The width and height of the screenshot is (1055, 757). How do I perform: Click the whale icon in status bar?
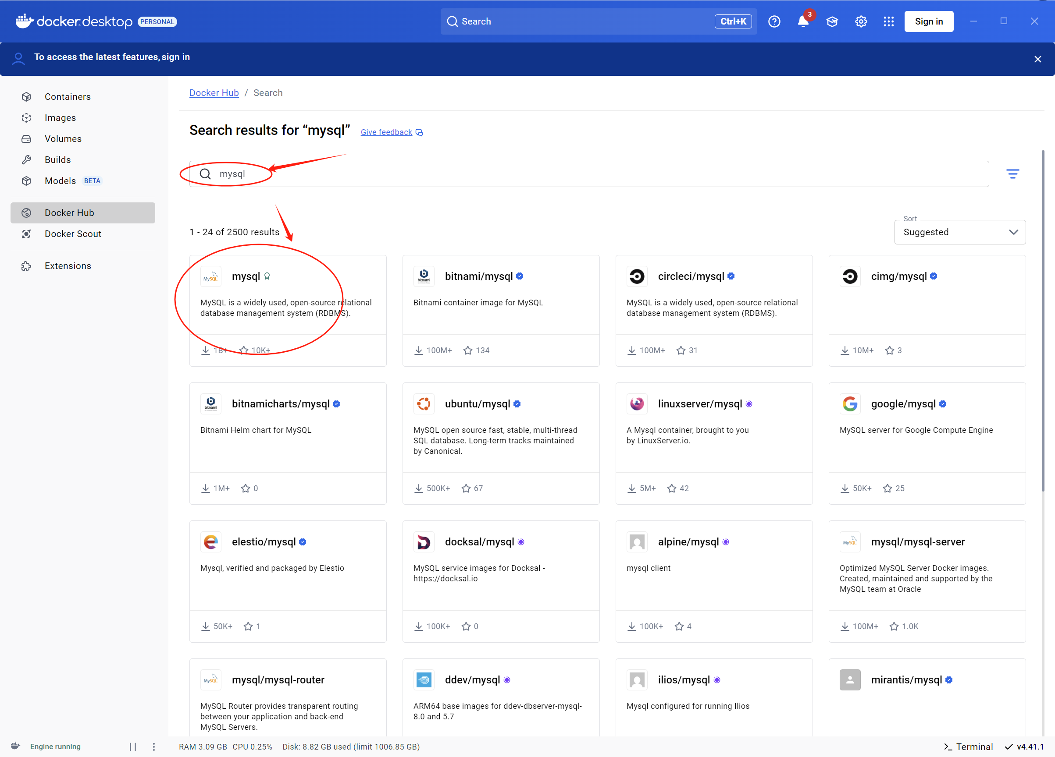16,746
